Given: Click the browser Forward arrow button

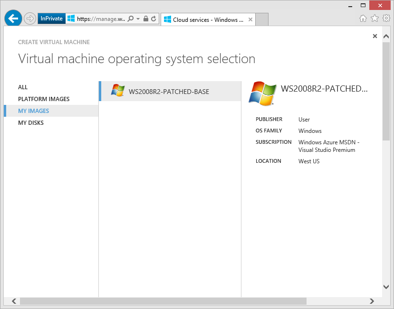Looking at the screenshot, I should pos(30,19).
